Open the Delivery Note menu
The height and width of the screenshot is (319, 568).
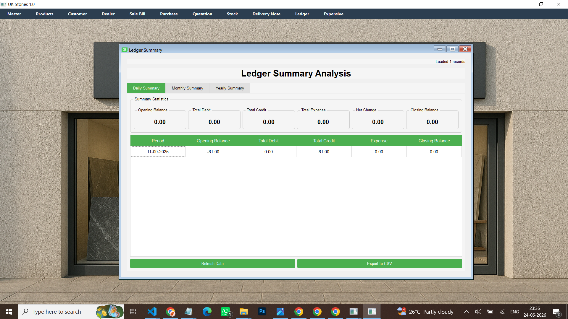[x=267, y=14]
